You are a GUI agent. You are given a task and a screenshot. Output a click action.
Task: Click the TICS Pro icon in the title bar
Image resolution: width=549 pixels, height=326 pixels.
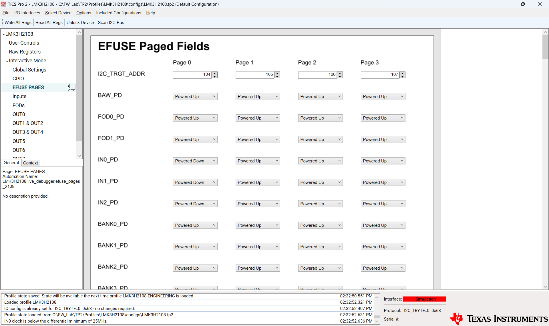tap(3, 4)
